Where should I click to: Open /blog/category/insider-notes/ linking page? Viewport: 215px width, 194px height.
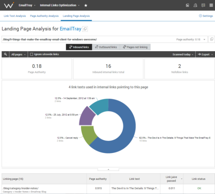coord(21,188)
